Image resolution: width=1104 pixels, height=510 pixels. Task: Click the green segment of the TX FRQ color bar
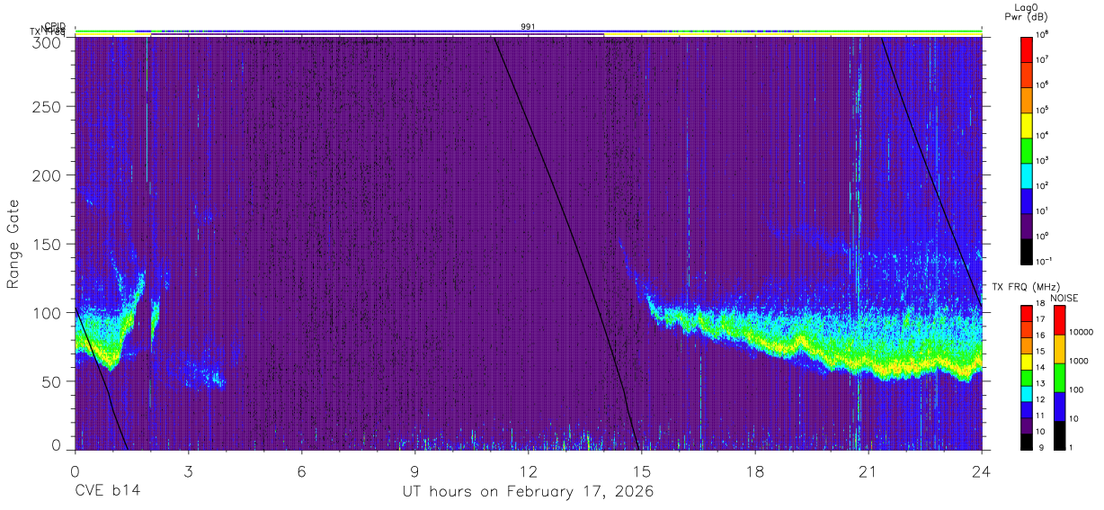(1027, 377)
